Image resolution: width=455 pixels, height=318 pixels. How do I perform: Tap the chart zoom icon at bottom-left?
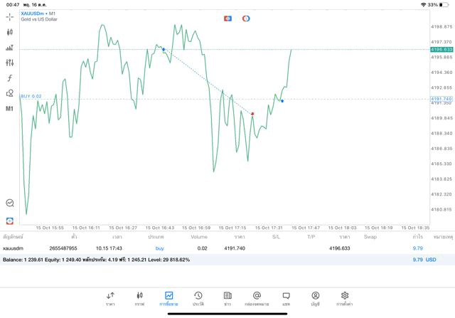pos(10,203)
